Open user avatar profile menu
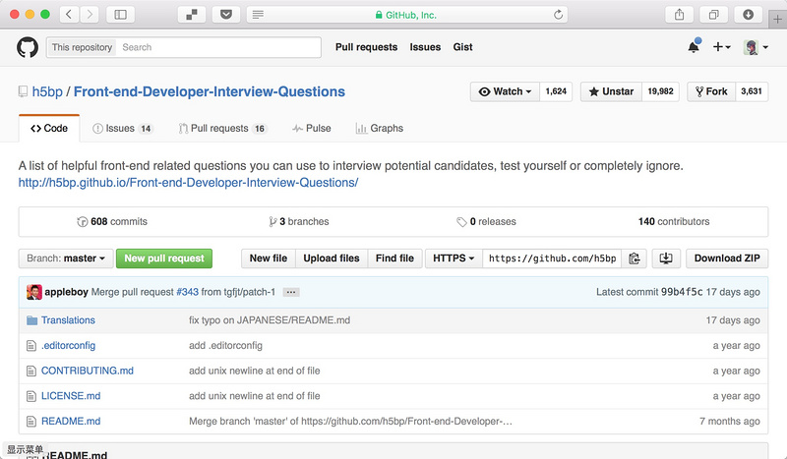Viewport: 787px width, 459px height. 756,47
